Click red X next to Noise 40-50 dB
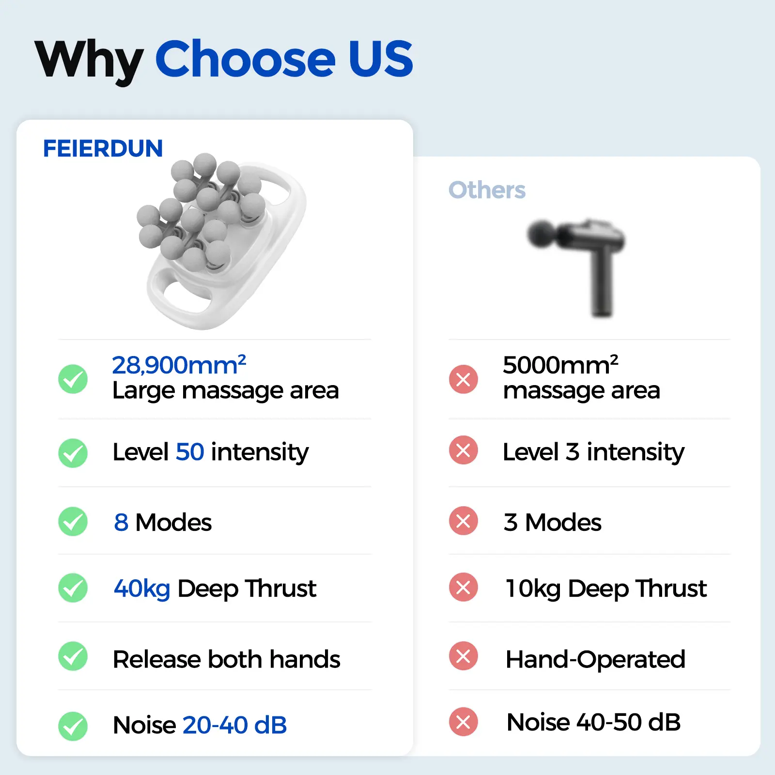 point(464,722)
